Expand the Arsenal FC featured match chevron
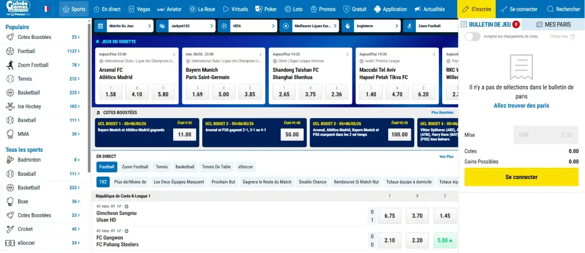 (x=174, y=54)
